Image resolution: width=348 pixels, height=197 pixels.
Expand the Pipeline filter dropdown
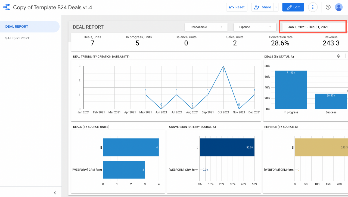tap(255, 27)
